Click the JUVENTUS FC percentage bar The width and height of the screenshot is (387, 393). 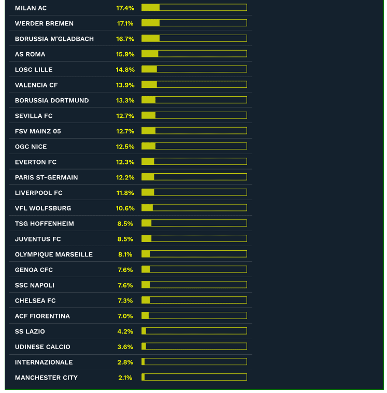point(194,239)
